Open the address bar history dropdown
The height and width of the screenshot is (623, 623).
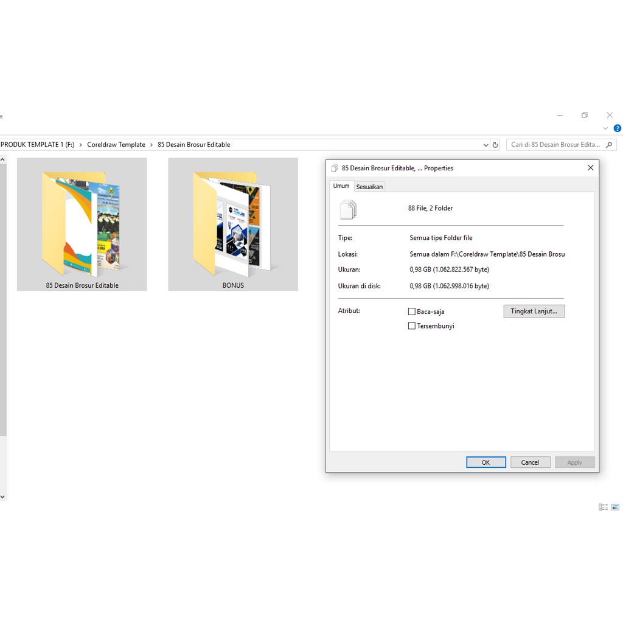486,145
